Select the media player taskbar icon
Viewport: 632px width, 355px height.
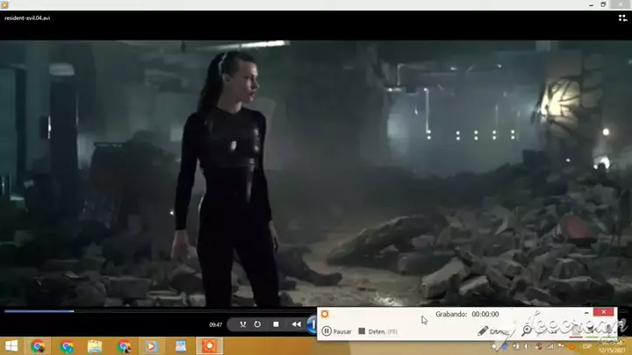pyautogui.click(x=152, y=346)
